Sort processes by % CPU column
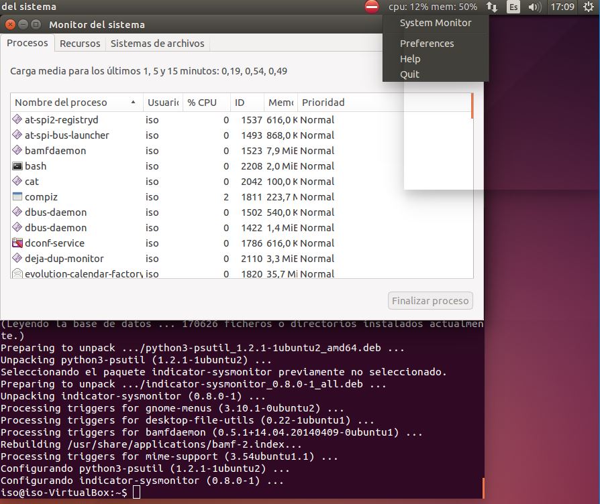 202,103
